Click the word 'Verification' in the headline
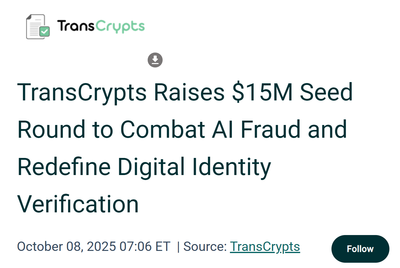Viewport: 400px width, 268px height. point(78,204)
